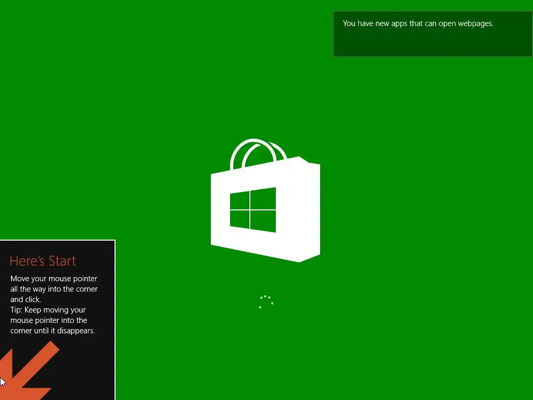
Task: Click the Windows Store shopping bag logo
Action: (265, 201)
